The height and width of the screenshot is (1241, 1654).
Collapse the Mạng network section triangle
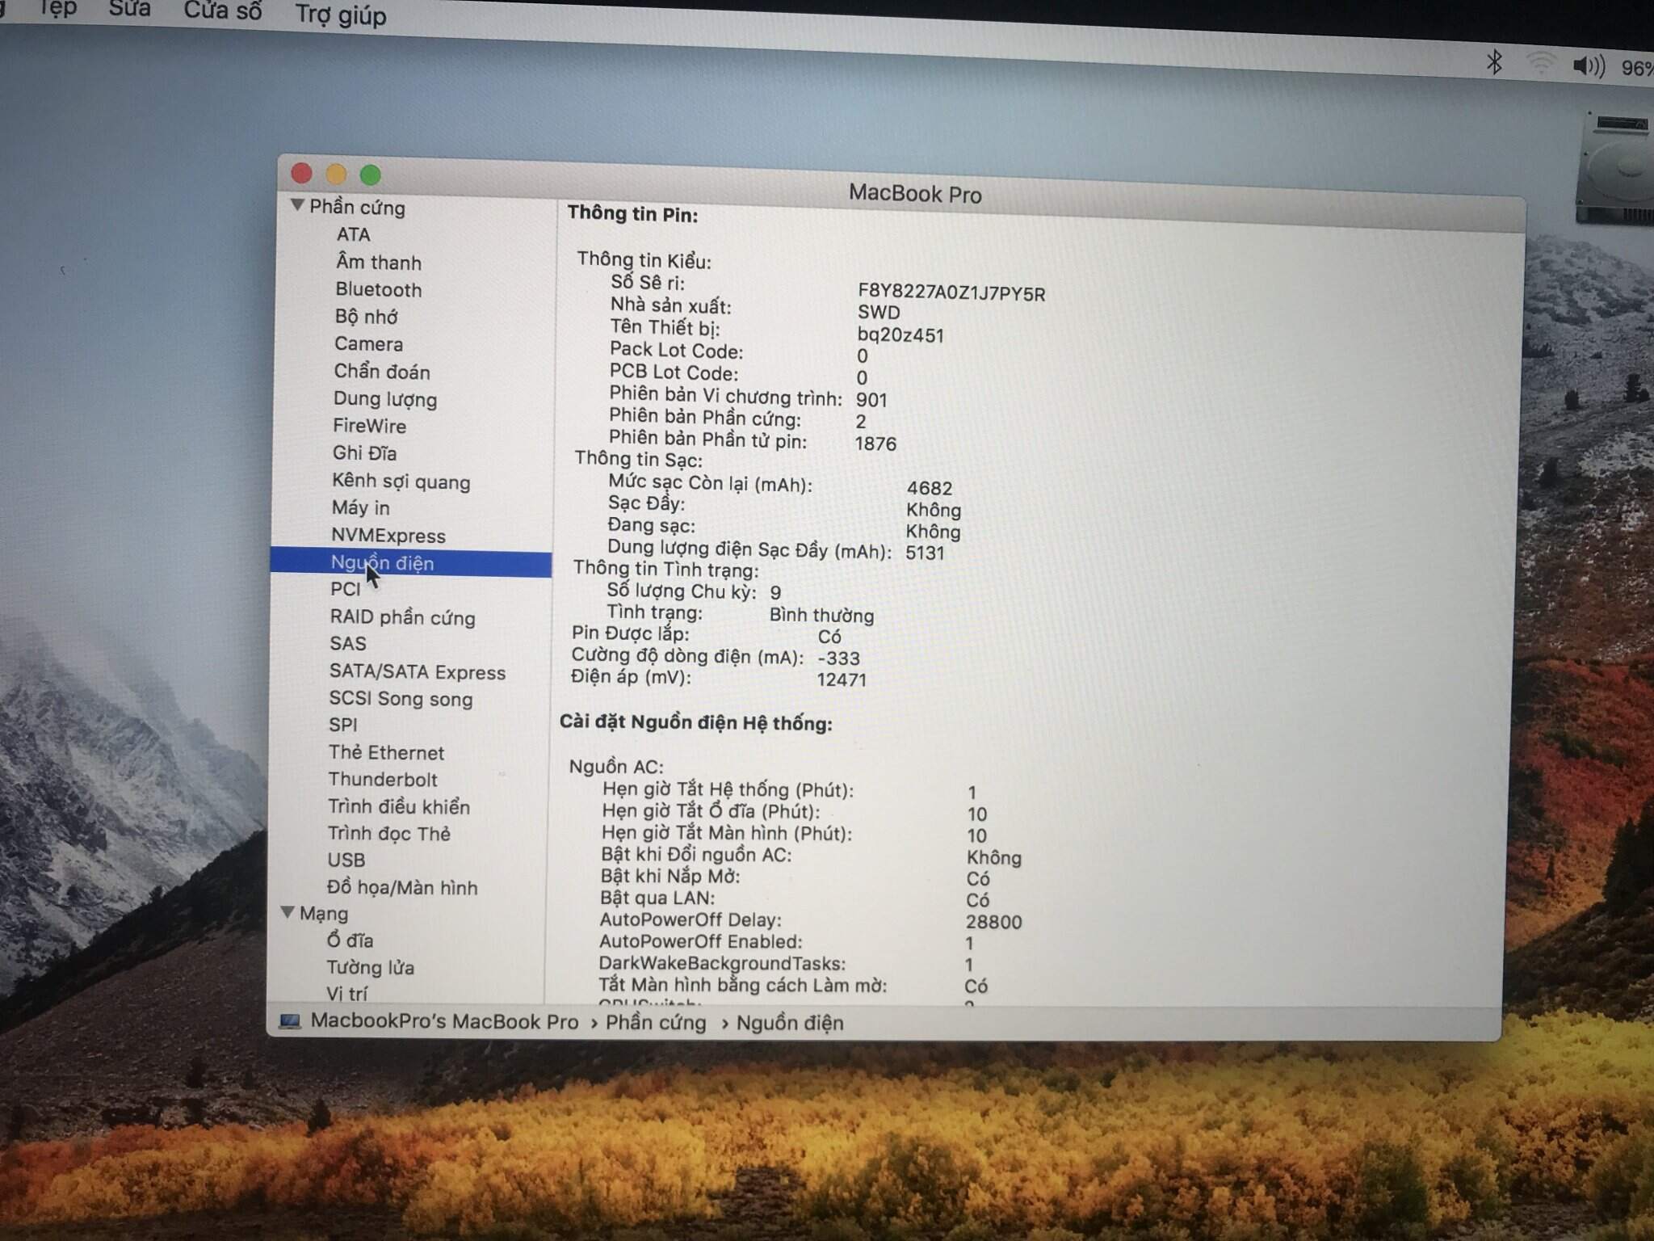point(288,912)
